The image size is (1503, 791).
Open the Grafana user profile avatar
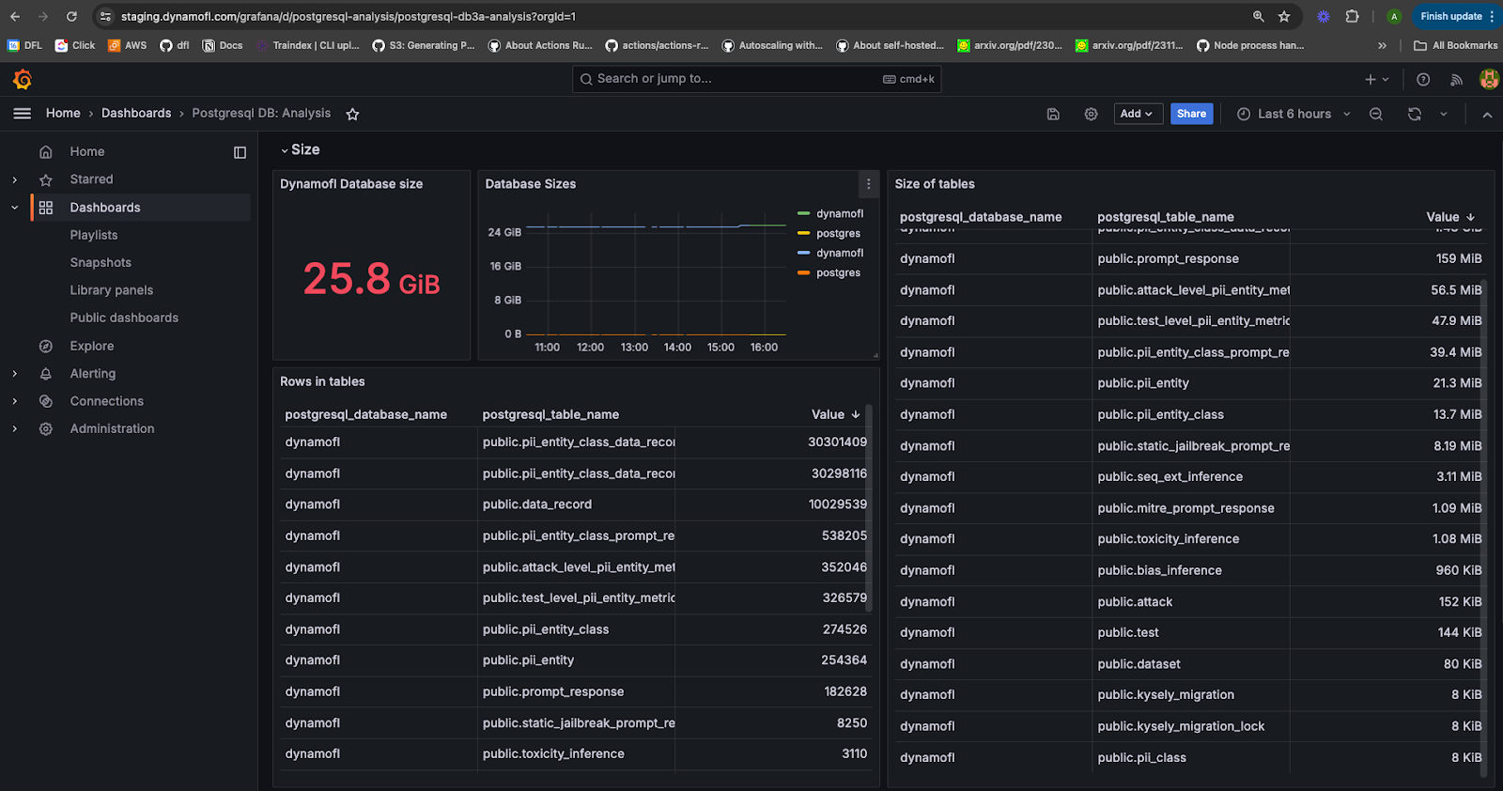pyautogui.click(x=1489, y=80)
